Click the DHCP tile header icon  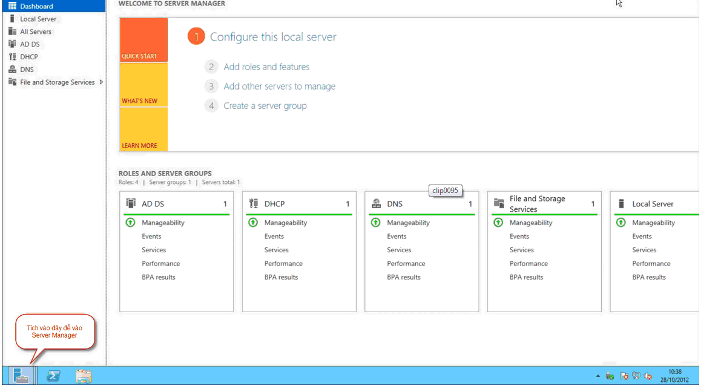[x=254, y=203]
